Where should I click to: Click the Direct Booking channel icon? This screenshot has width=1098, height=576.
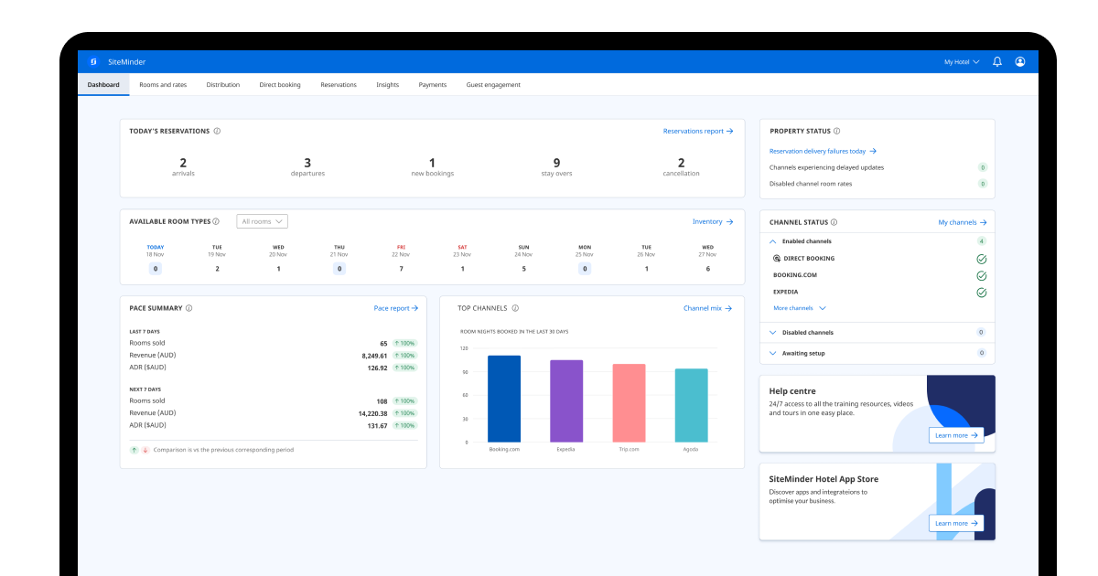pyautogui.click(x=776, y=259)
